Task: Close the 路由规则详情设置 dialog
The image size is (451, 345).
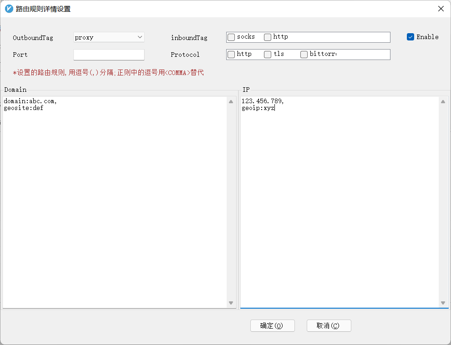Action: [440, 8]
